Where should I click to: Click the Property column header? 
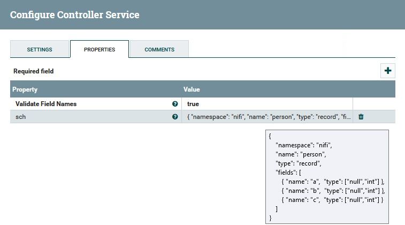(25, 89)
